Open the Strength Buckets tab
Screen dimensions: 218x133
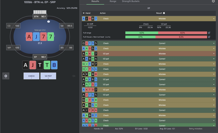pos(130,1)
